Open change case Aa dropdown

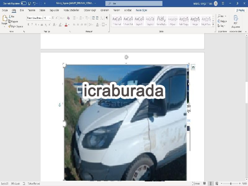coord(62,18)
